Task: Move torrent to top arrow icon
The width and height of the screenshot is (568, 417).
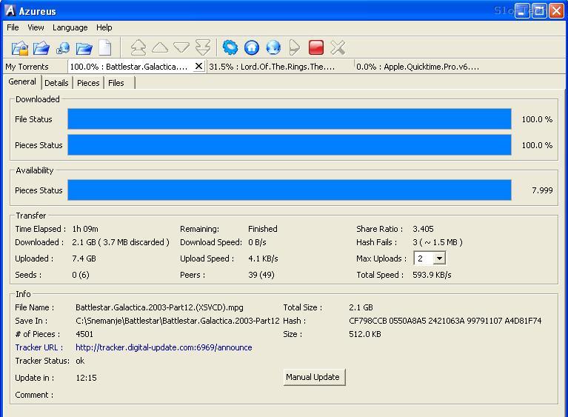Action: [138, 47]
